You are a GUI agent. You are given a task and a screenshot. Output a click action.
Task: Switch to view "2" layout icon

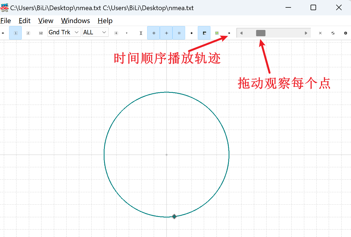(x=28, y=32)
